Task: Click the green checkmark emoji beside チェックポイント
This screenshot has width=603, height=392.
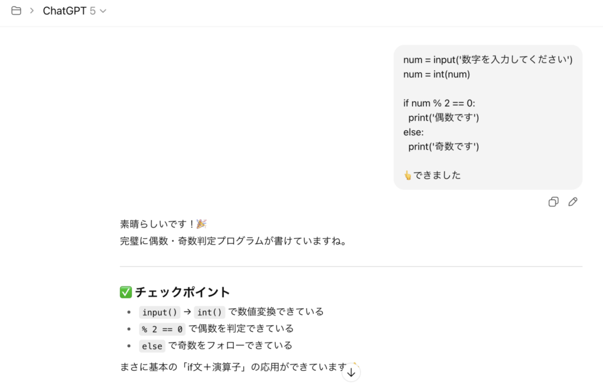Action: [x=125, y=292]
